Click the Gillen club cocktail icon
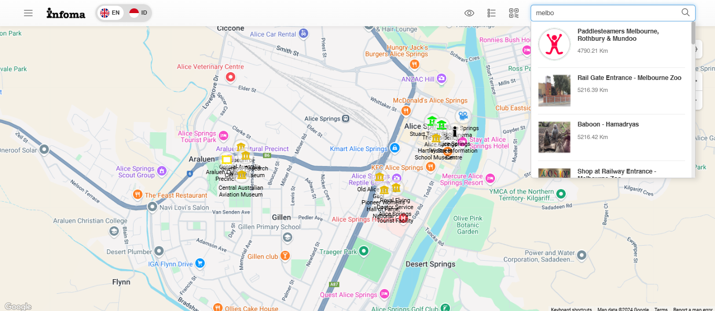 [x=285, y=256]
